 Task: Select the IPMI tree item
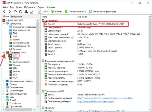13,36
